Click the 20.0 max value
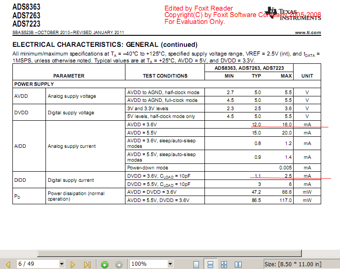Viewport: 340px width, 269px height. (x=287, y=133)
